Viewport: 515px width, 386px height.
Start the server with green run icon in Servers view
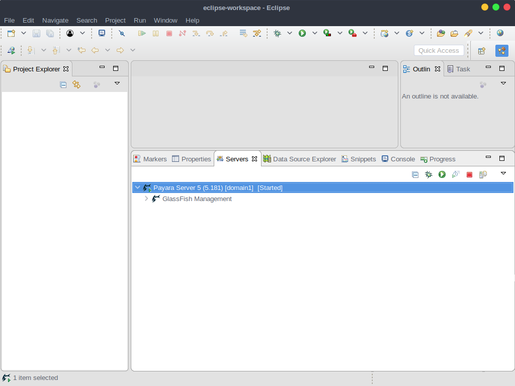442,174
